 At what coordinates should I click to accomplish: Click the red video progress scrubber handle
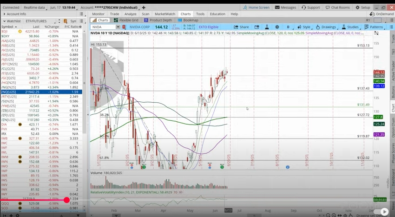click(67, 200)
